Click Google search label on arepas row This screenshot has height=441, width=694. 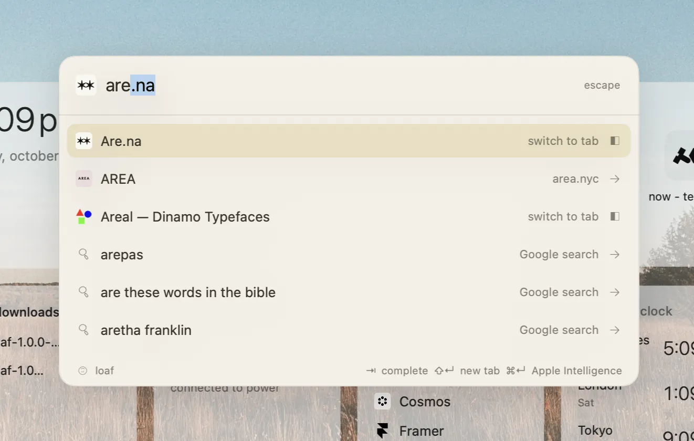559,254
